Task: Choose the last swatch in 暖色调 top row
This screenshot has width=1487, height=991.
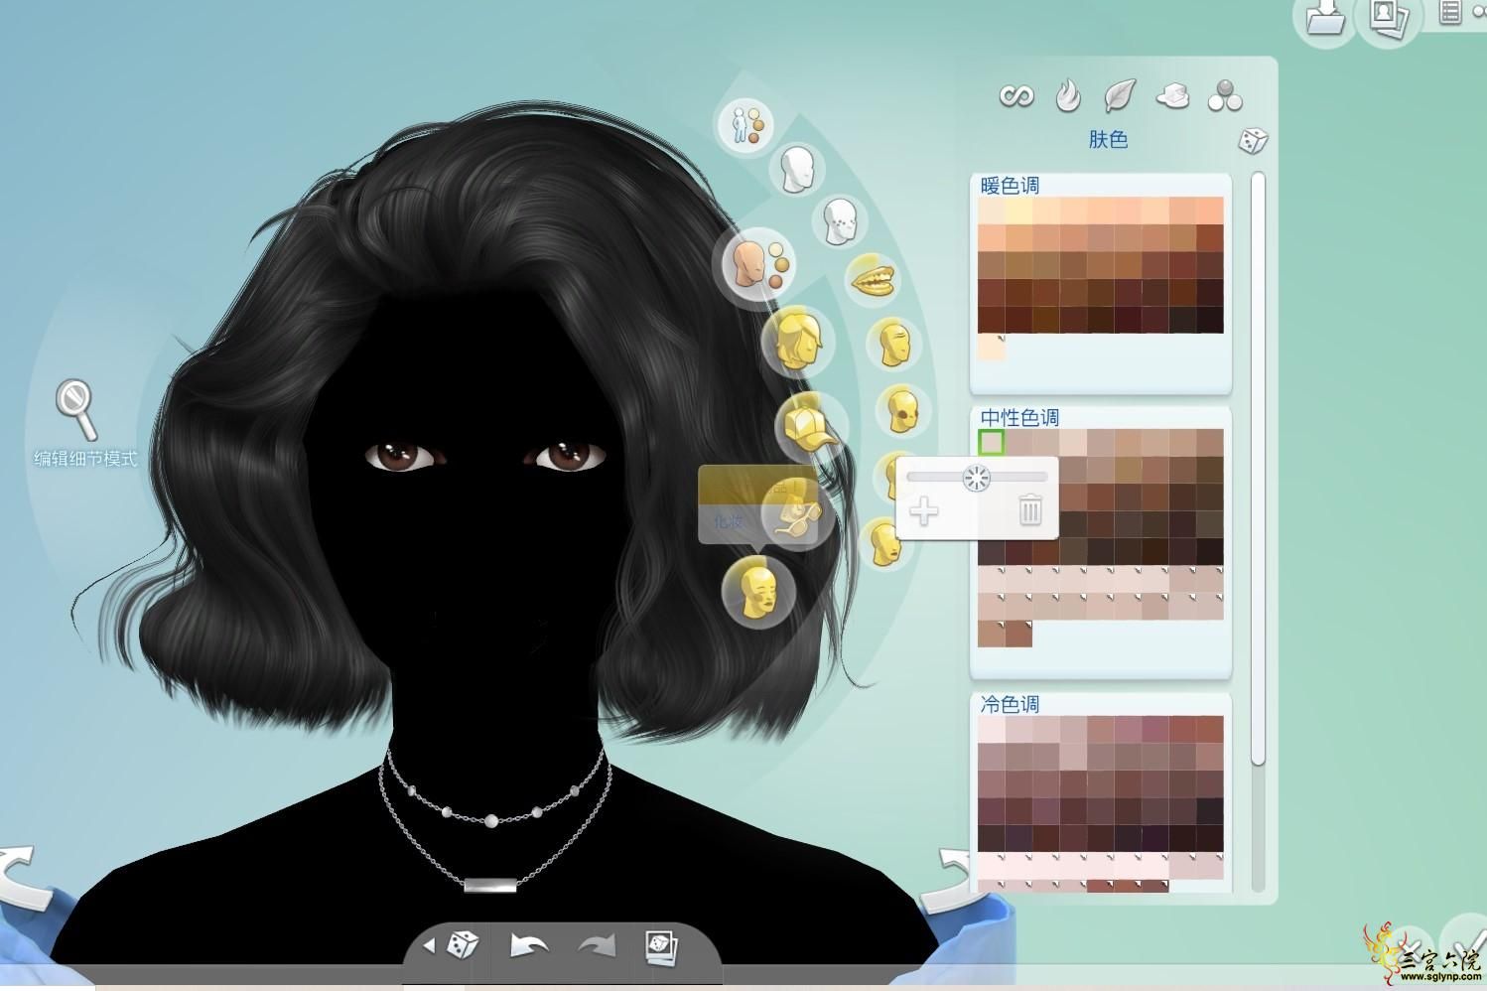Action: (1210, 211)
